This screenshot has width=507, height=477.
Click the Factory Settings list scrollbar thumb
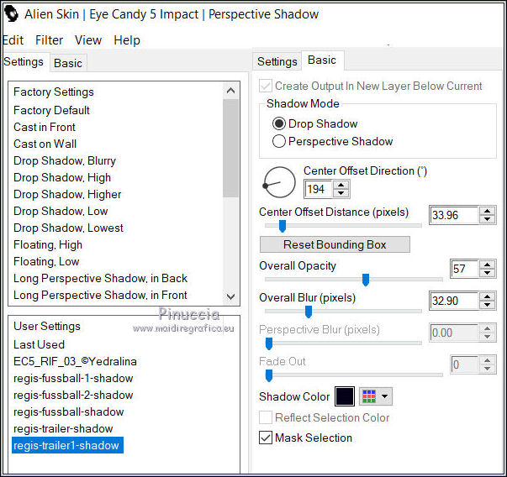(231, 148)
